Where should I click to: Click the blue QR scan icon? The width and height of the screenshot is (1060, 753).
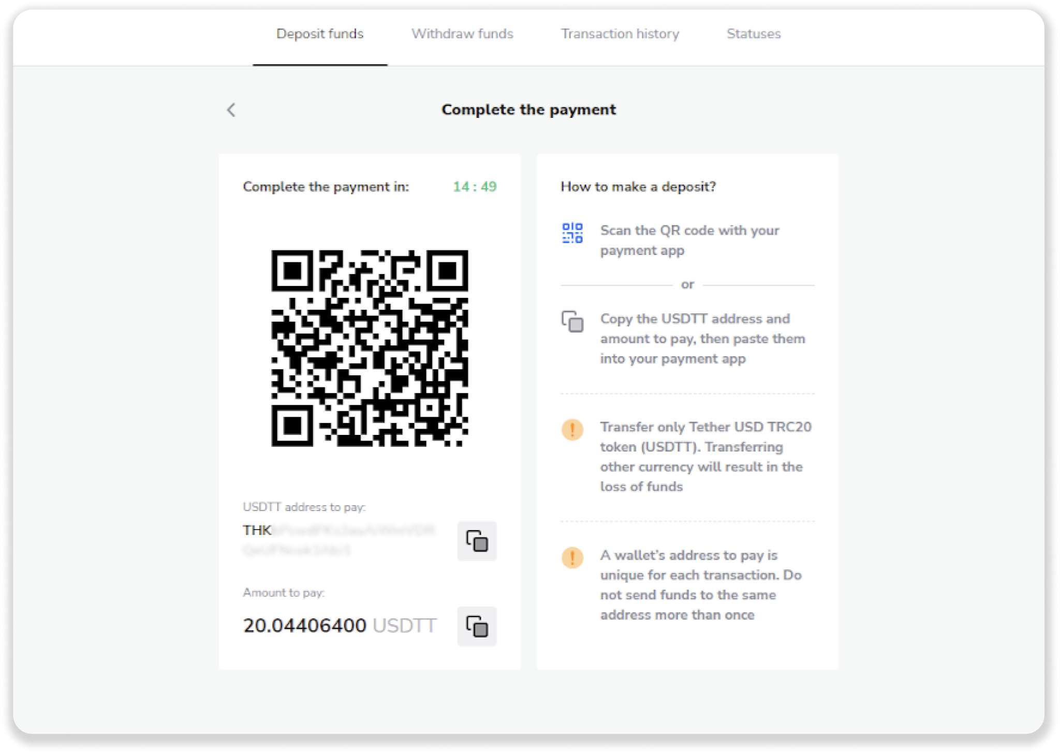pos(572,233)
